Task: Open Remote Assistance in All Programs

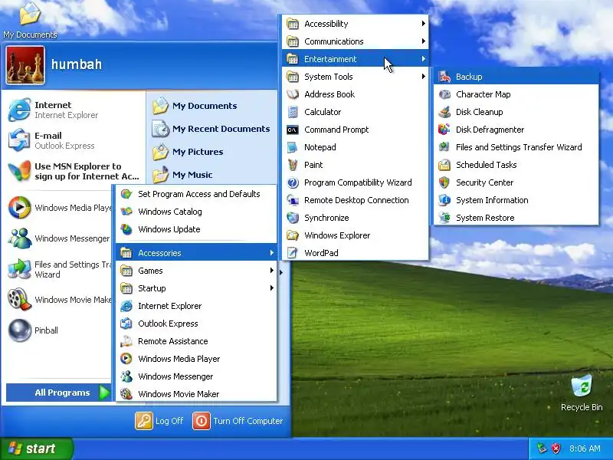Action: coord(196,341)
